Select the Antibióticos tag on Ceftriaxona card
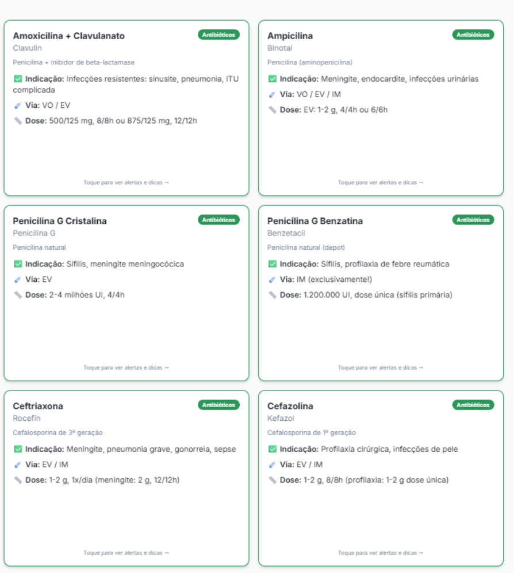This screenshot has height=573, width=514. click(218, 405)
